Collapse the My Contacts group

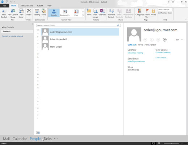(x=2, y=28)
